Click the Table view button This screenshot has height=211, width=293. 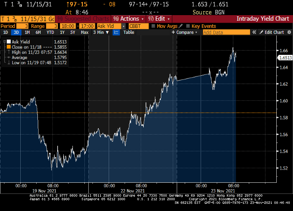pyautogui.click(x=129, y=32)
